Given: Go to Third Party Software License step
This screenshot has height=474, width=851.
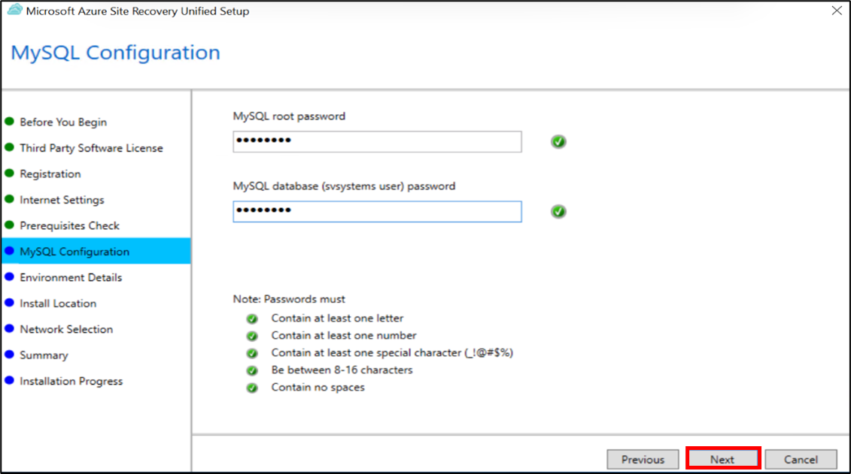Looking at the screenshot, I should tap(91, 148).
